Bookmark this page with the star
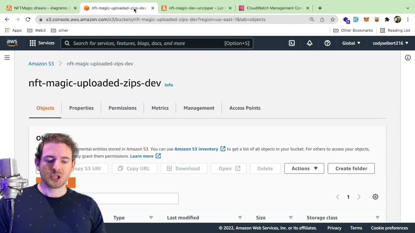This screenshot has width=415, height=233. [x=333, y=19]
